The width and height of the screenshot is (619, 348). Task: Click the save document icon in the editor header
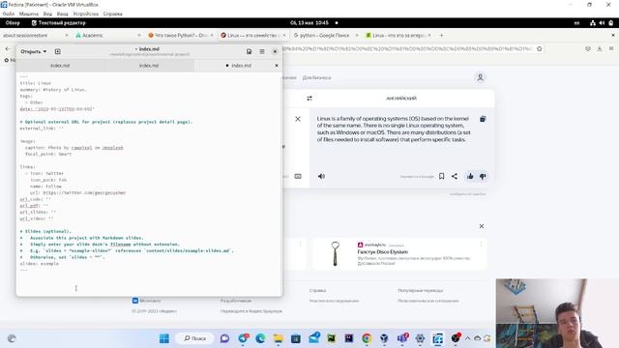tap(250, 51)
